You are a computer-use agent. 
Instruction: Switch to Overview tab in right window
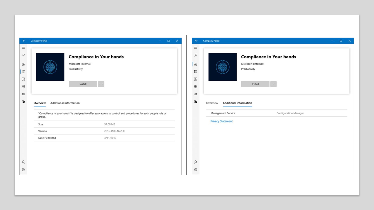[212, 103]
